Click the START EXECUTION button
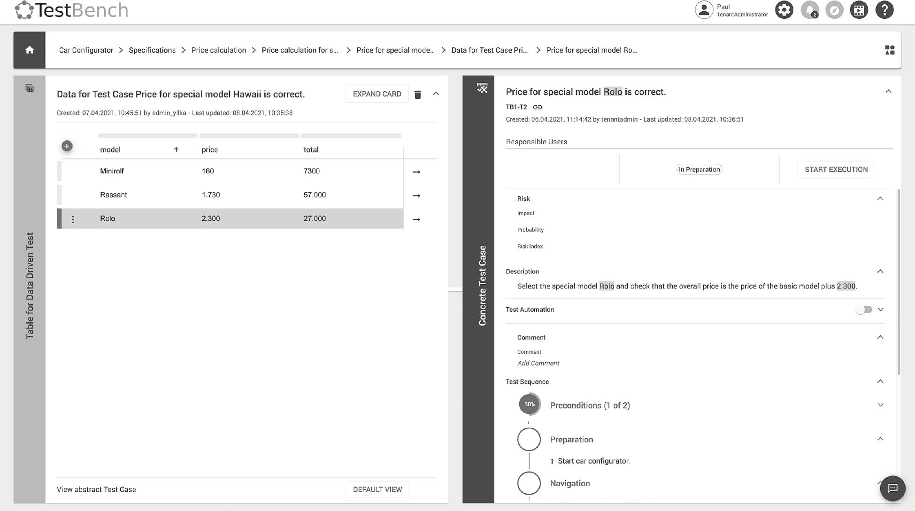This screenshot has height=511, width=915. [x=836, y=170]
